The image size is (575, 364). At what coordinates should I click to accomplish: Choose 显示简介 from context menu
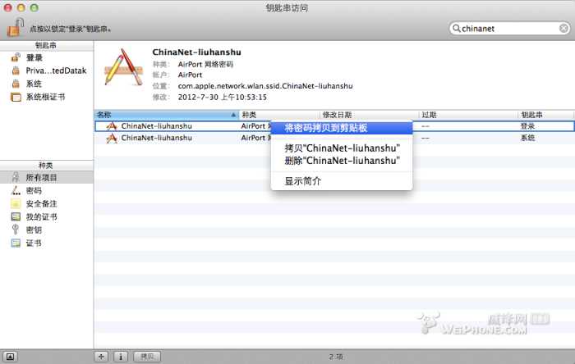tap(303, 181)
